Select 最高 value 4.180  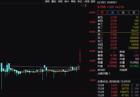113,55
